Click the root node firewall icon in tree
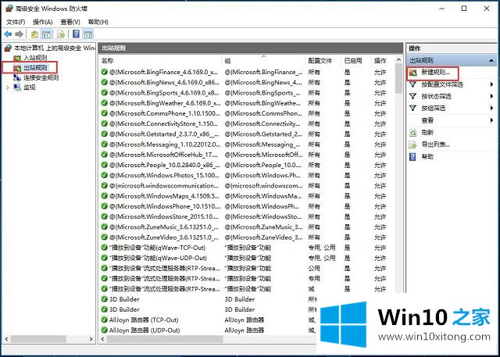The height and width of the screenshot is (357, 500). pos(8,48)
